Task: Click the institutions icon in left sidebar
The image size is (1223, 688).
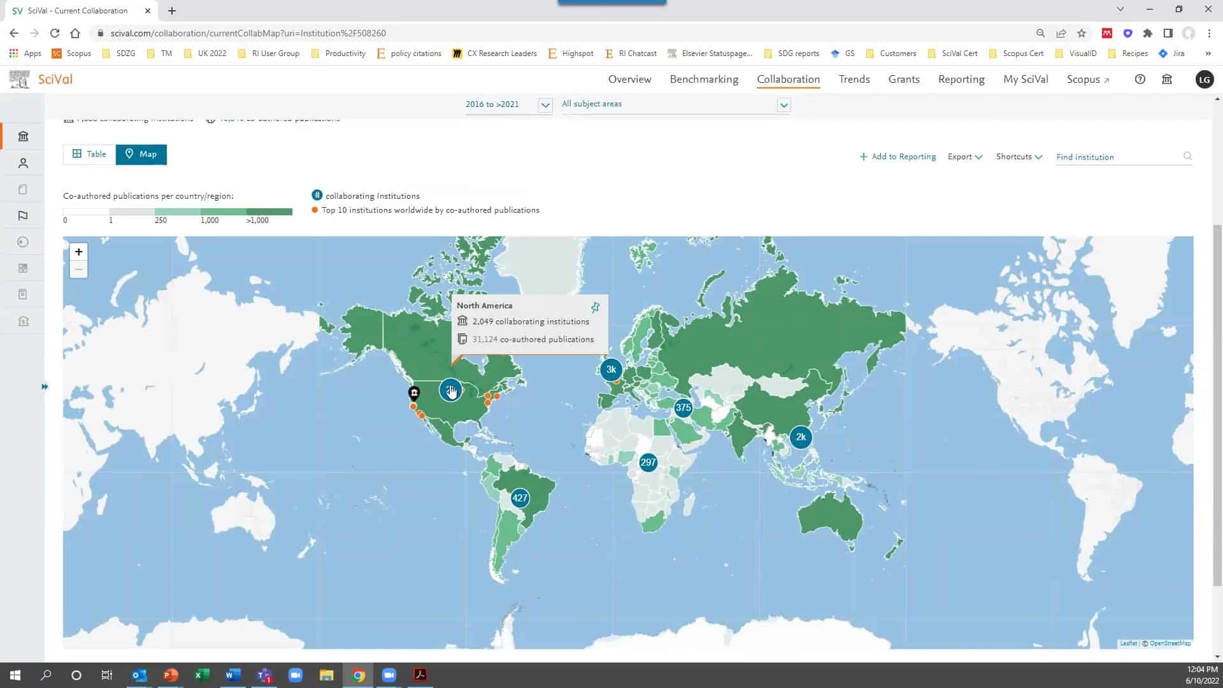Action: tap(23, 136)
